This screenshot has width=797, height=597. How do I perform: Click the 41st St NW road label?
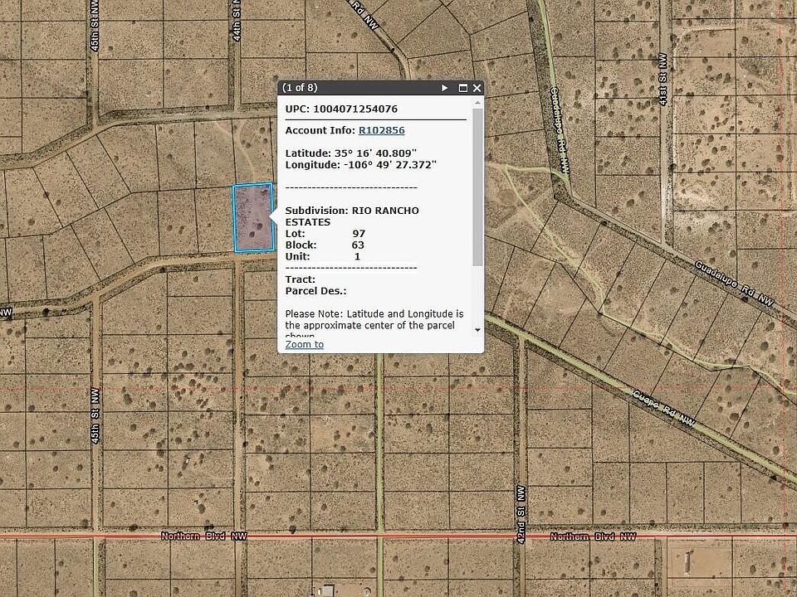click(663, 80)
